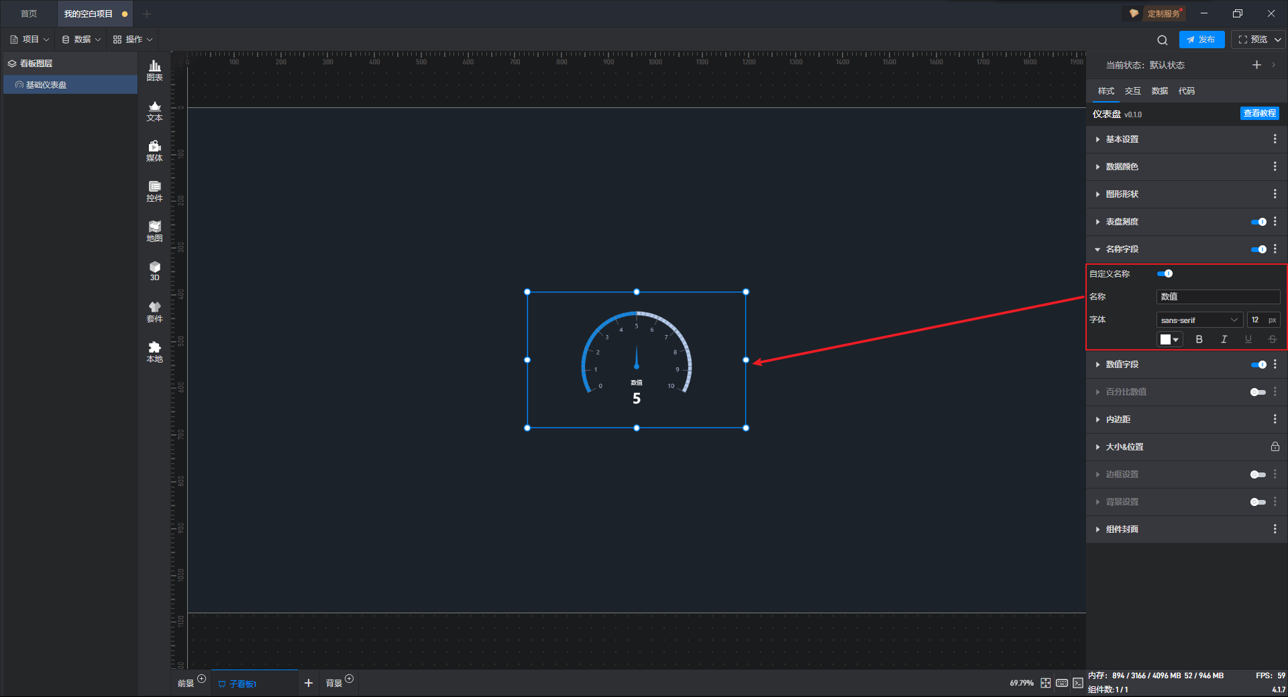Viewport: 1288px width, 697px height.
Task: Select the 基础仪表盘 layer in the layer list
Action: tap(70, 84)
